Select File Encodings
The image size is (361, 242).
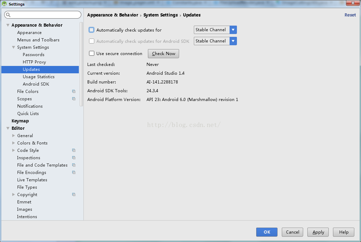click(x=32, y=173)
